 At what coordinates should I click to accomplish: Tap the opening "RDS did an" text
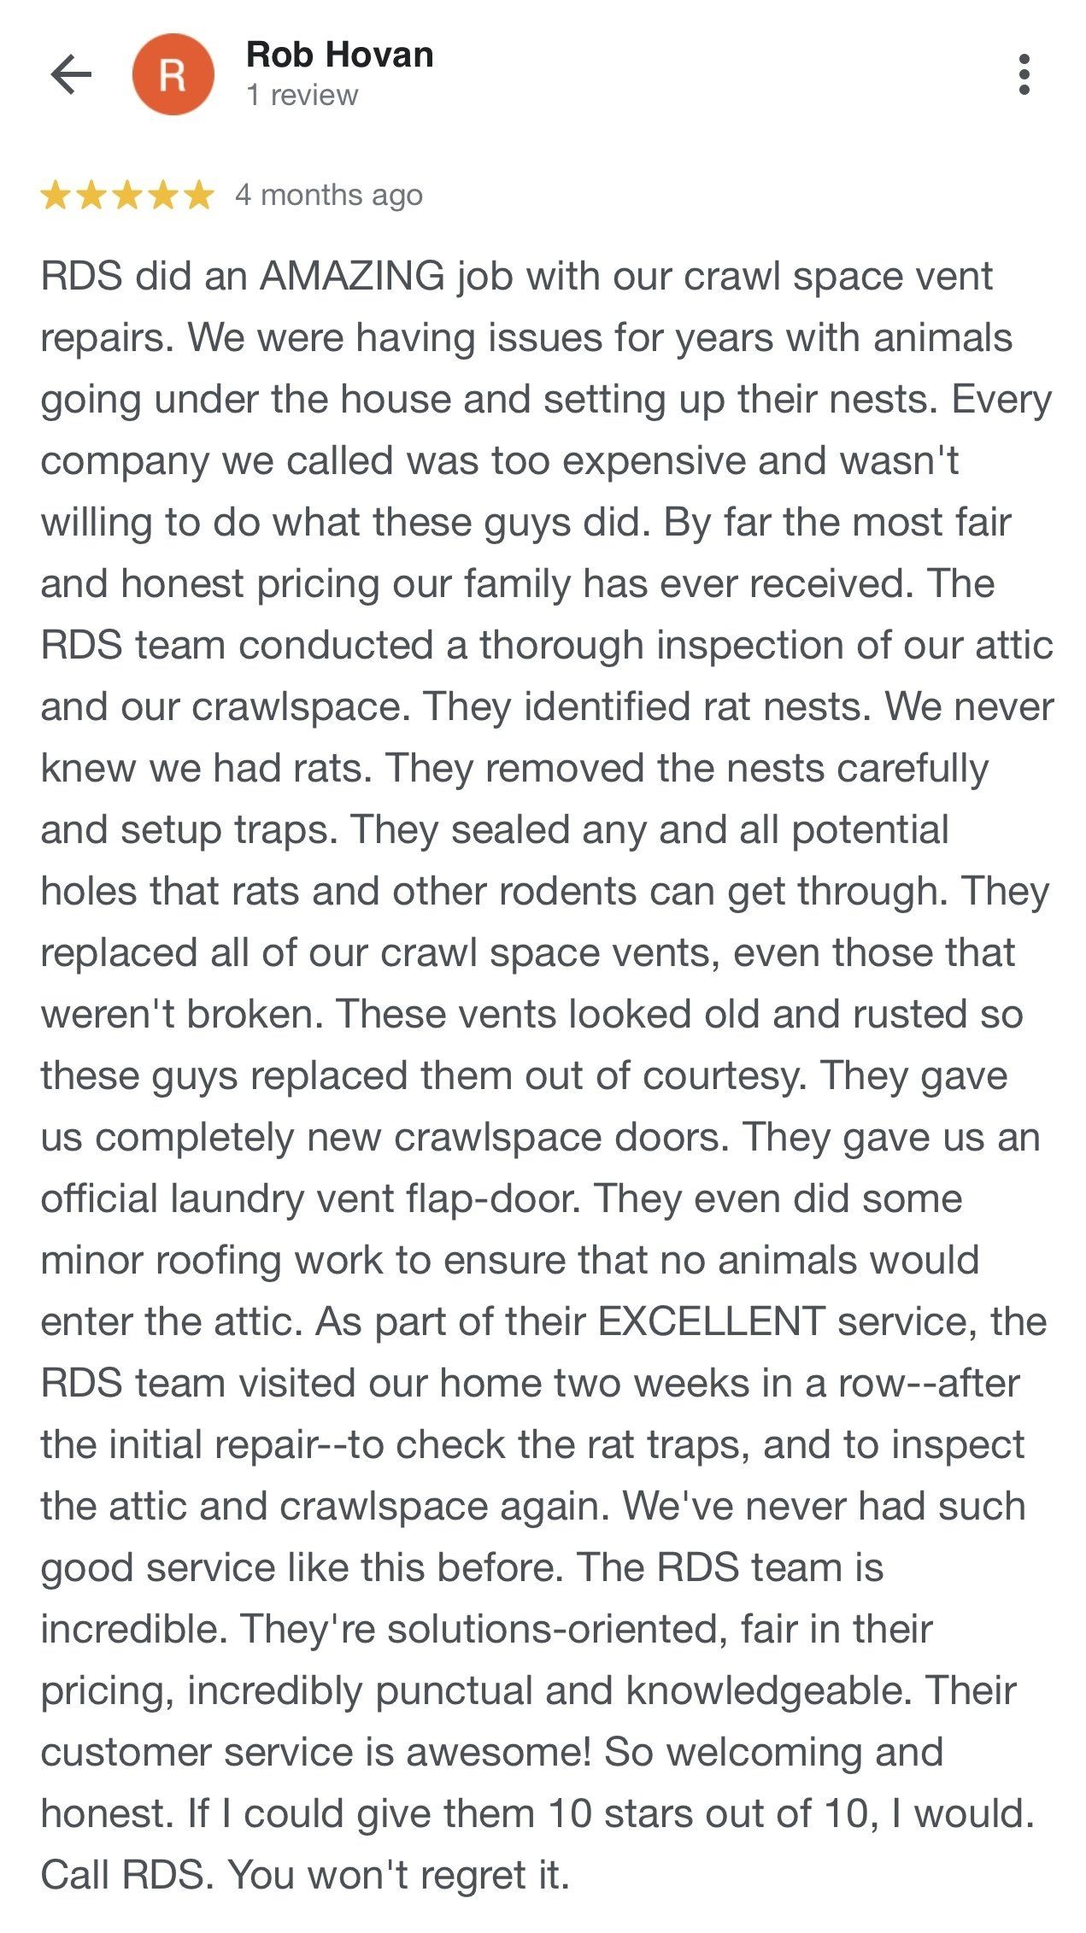click(x=144, y=276)
